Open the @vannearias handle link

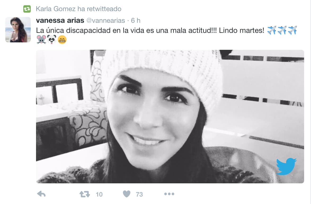pos(106,20)
